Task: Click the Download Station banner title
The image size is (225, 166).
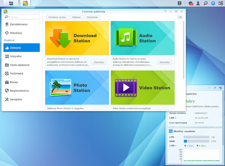Action: click(85, 38)
